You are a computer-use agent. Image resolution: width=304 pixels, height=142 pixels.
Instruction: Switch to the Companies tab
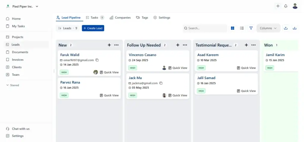coord(120,17)
